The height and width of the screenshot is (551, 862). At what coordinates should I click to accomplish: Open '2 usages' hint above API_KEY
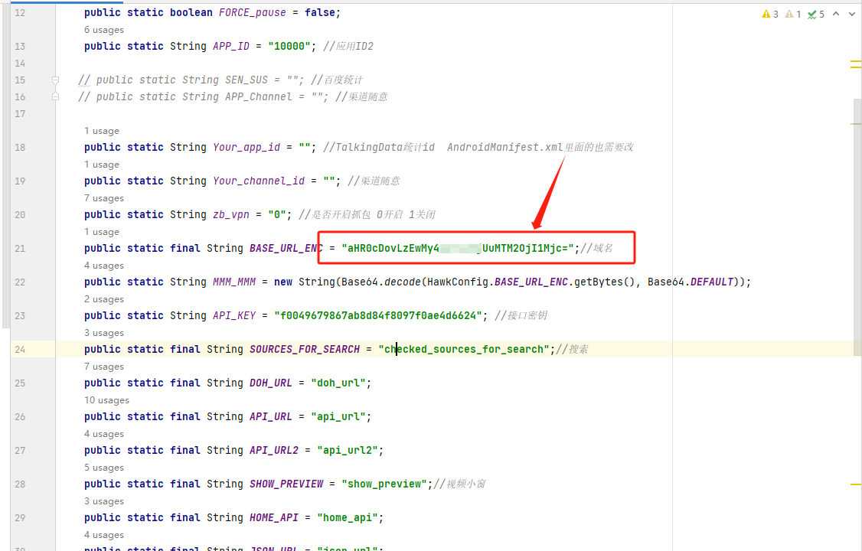[x=104, y=299]
